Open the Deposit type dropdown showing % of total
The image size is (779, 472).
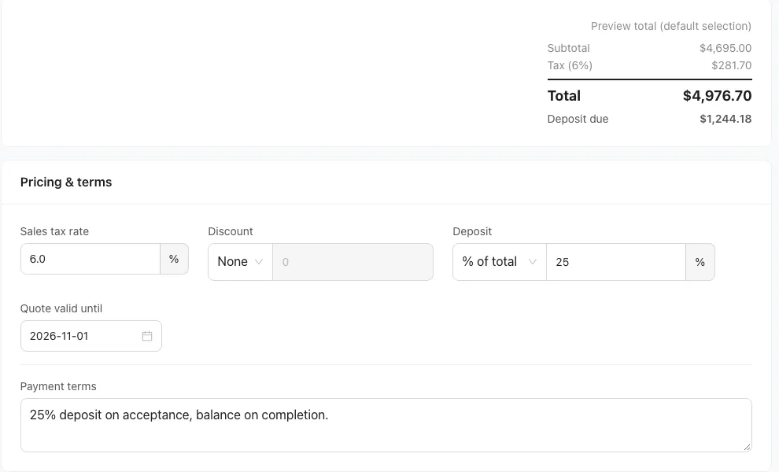(x=500, y=262)
